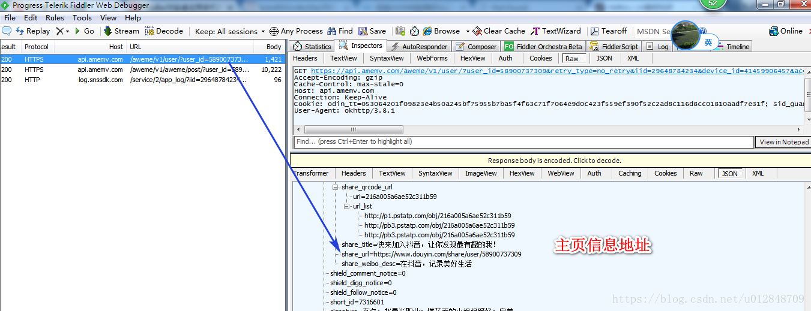Viewport: 811px width, 311px height.
Task: Switch to the FiddlerScript tab
Action: tap(614, 46)
